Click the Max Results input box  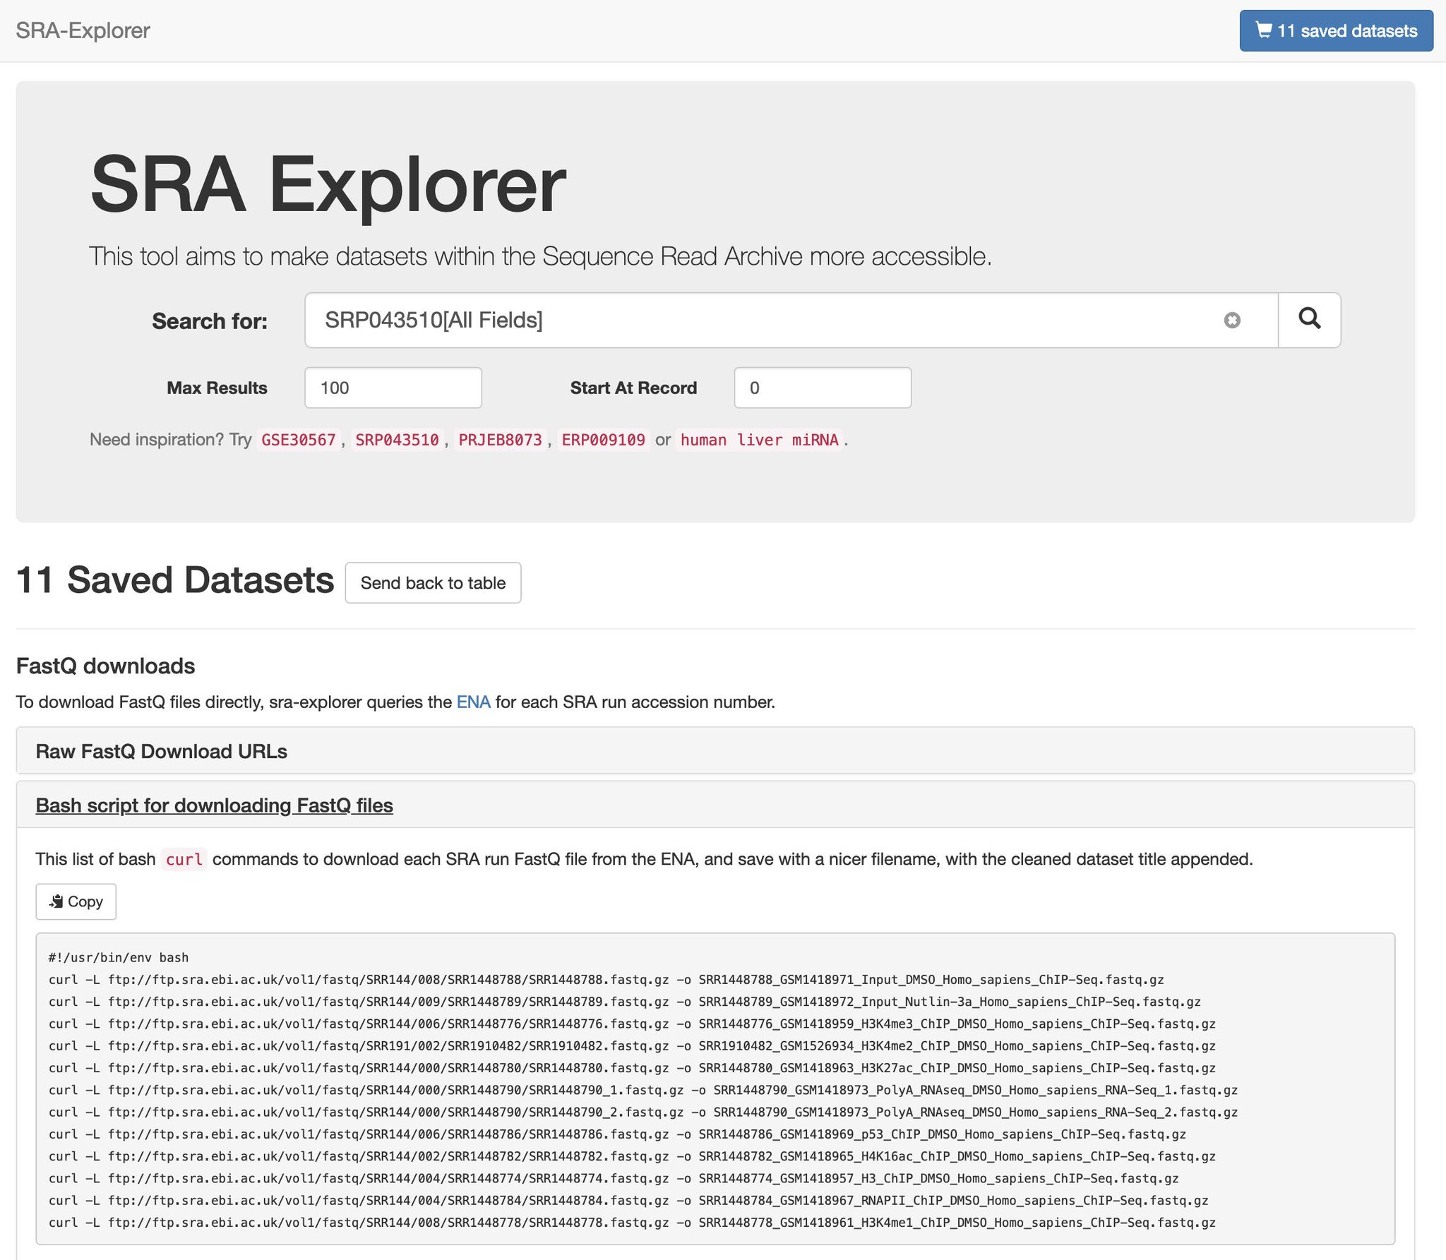tap(393, 388)
